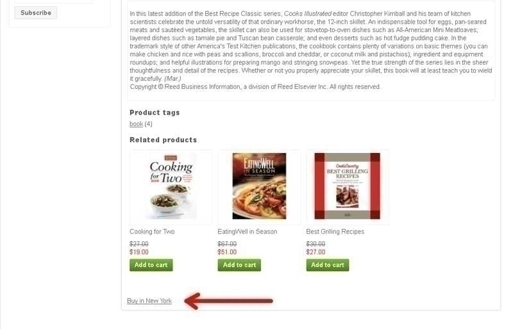Open the Best Grilling Recipes cover image
Screen dimensions: 513x329
(347, 186)
